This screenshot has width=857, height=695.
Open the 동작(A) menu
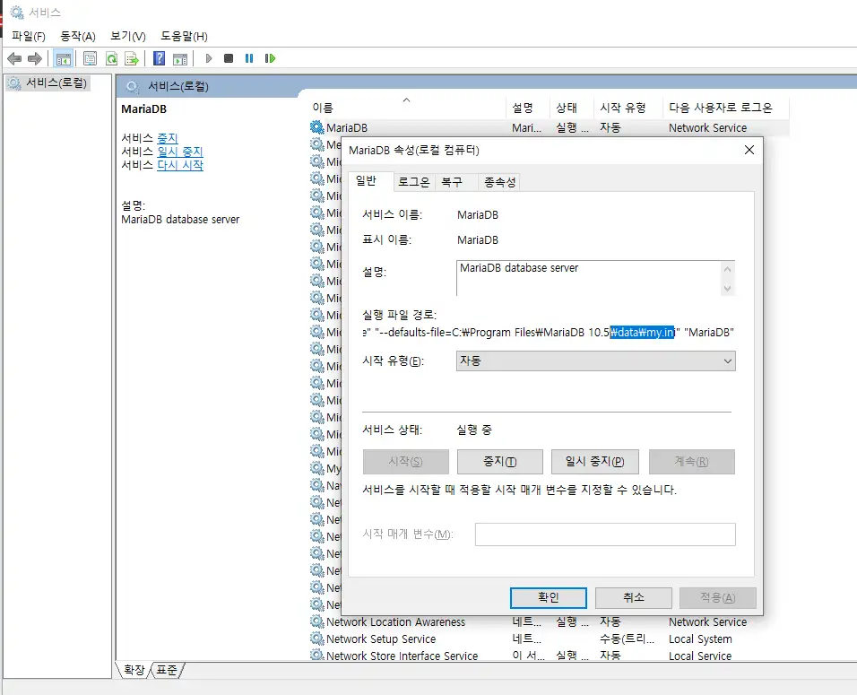78,36
